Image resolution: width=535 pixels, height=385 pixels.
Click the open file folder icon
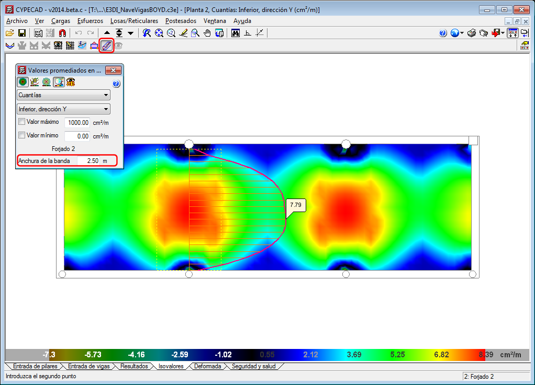click(9, 33)
